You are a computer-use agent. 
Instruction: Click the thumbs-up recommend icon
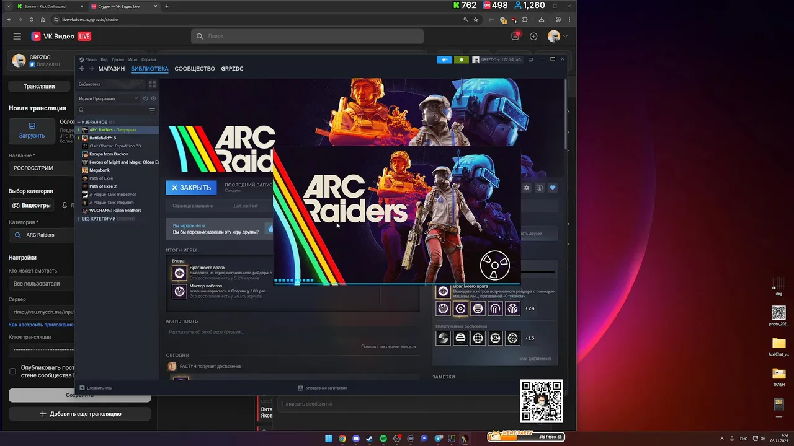coord(270,229)
